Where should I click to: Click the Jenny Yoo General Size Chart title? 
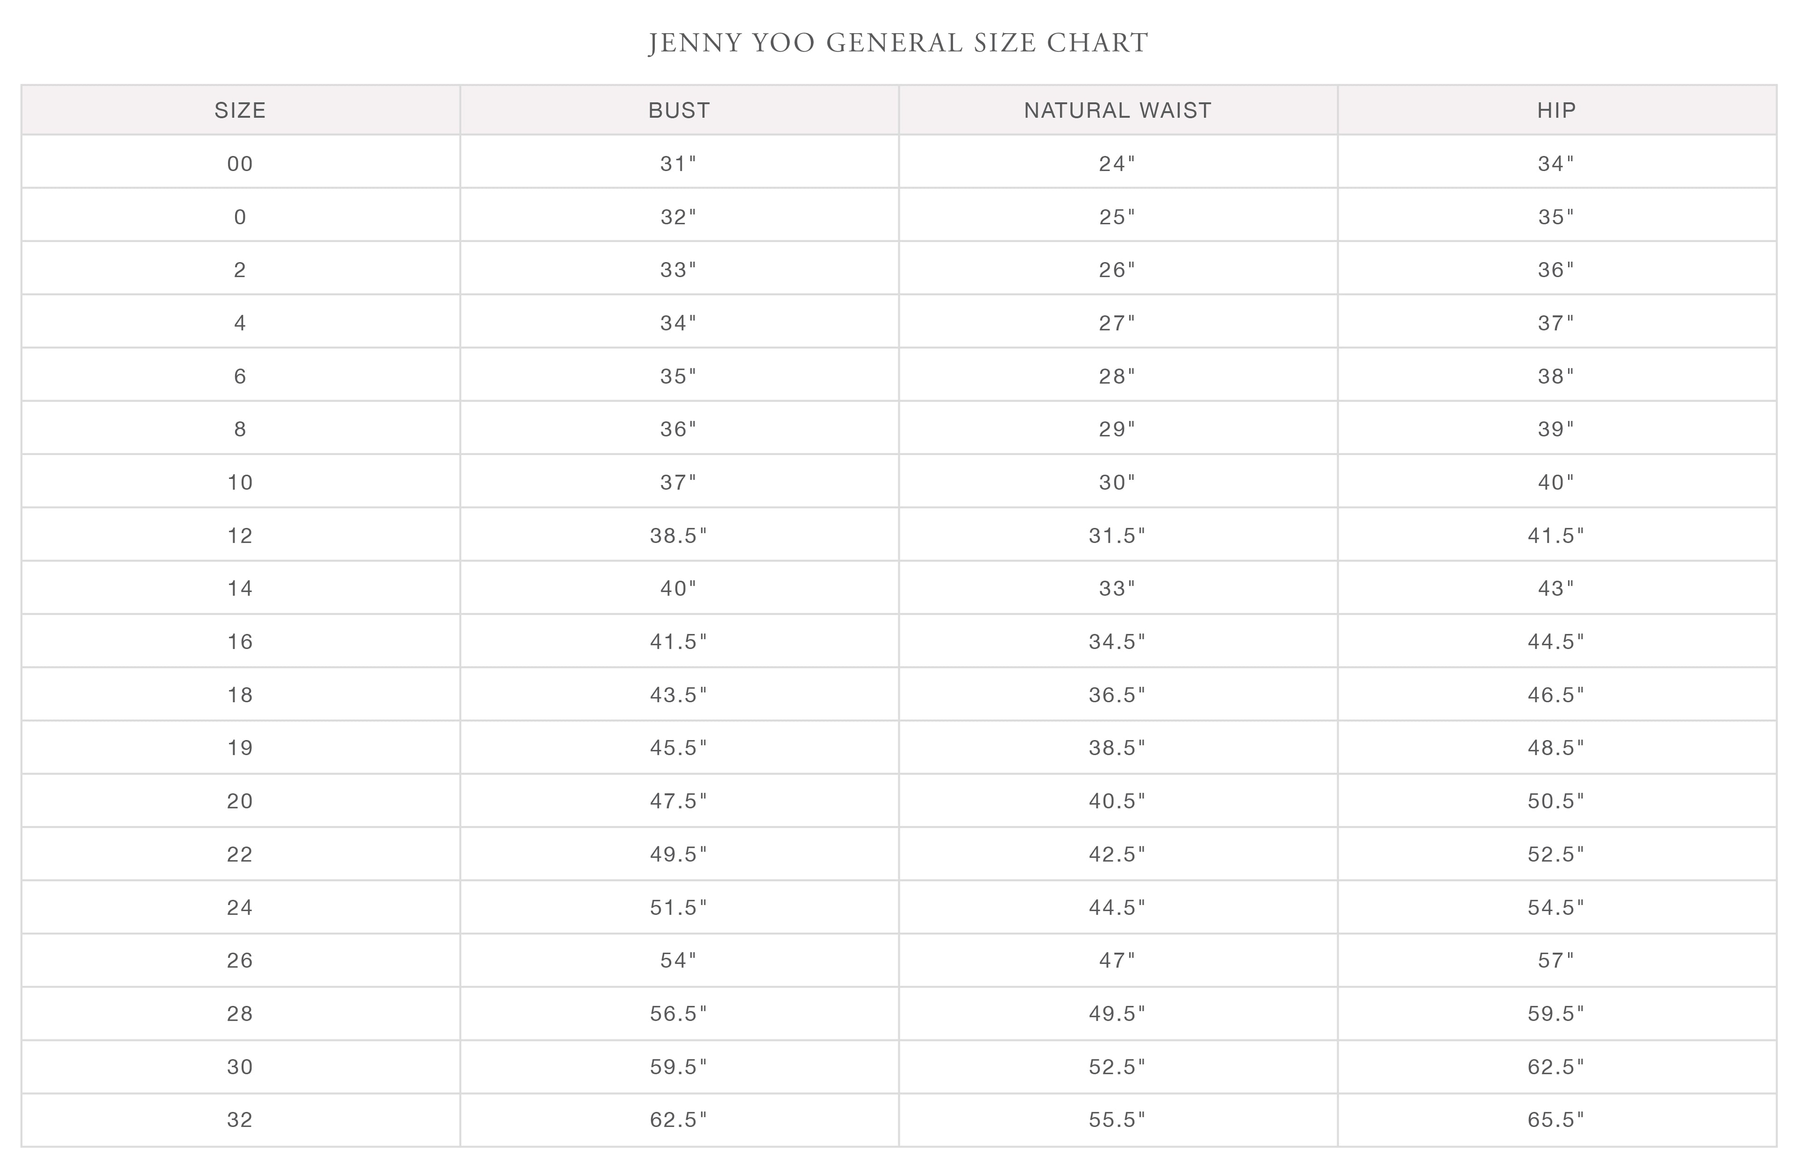[x=898, y=43]
